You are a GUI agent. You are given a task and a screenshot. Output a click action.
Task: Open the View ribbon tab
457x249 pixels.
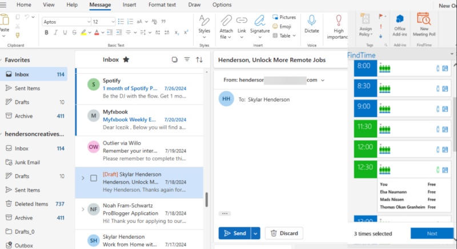(49, 5)
